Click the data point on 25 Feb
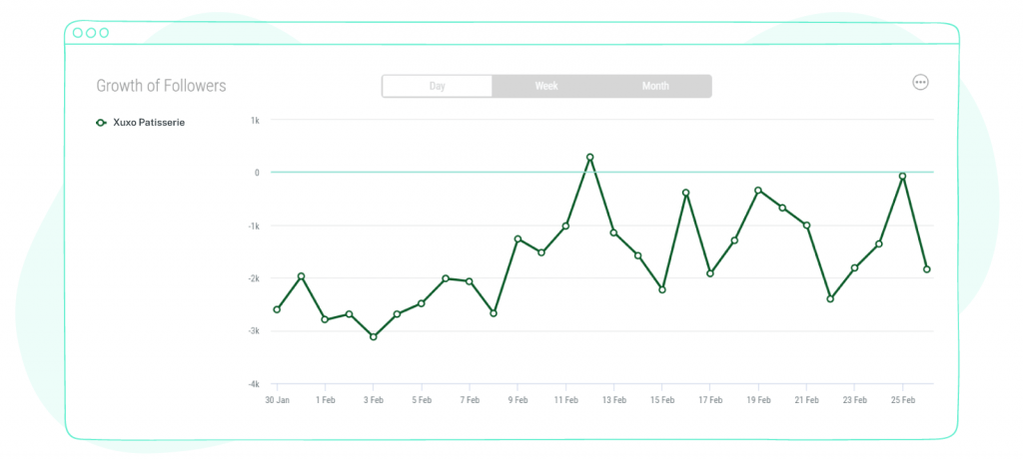1023x460 pixels. [x=902, y=176]
